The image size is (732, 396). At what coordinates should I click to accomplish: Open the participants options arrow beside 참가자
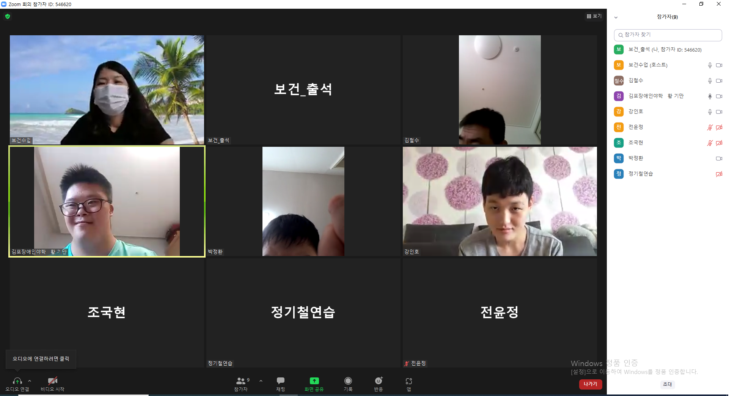pos(261,381)
